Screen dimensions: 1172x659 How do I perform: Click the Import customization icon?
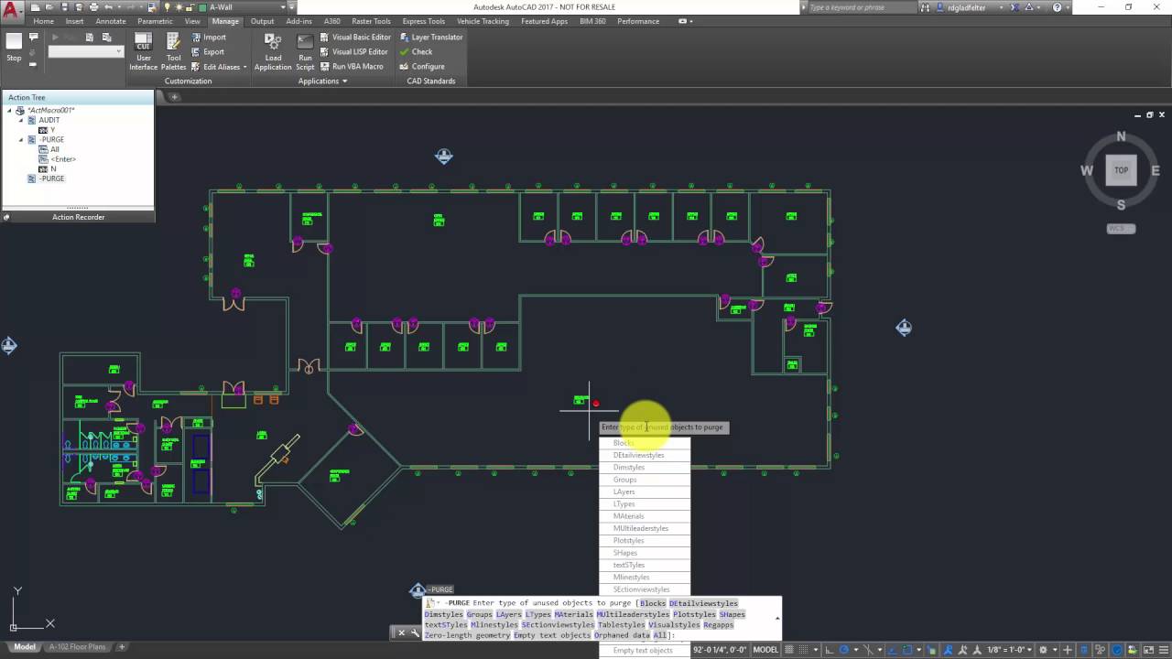pos(197,38)
